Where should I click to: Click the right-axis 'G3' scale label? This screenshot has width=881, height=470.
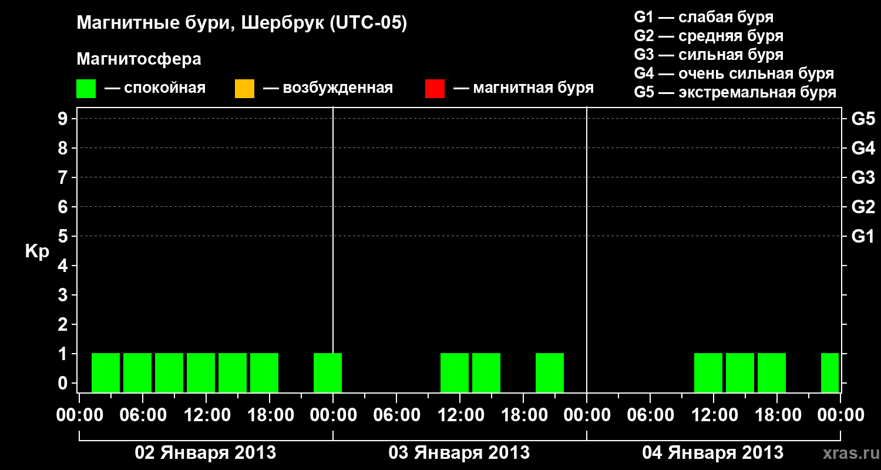(x=863, y=178)
